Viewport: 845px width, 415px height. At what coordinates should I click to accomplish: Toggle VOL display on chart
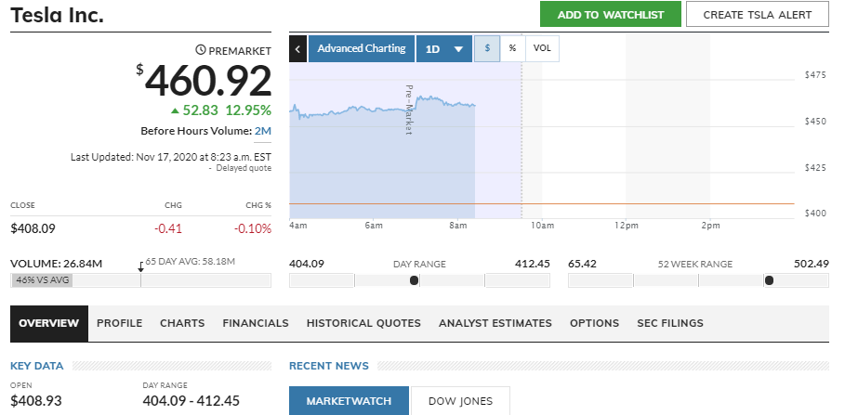click(542, 48)
